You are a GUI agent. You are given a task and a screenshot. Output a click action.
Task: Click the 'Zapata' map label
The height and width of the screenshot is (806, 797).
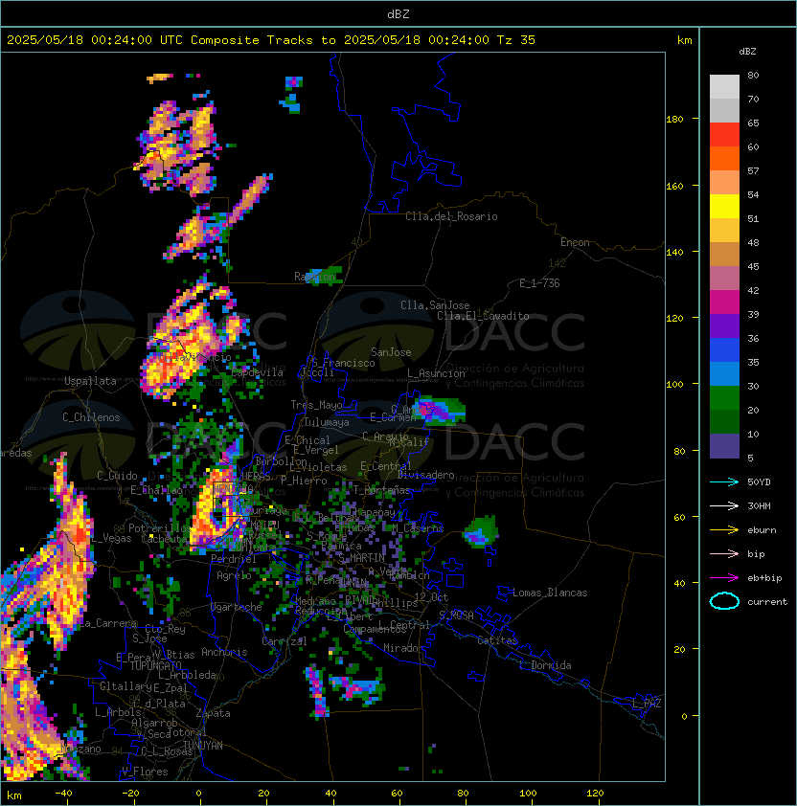(213, 713)
